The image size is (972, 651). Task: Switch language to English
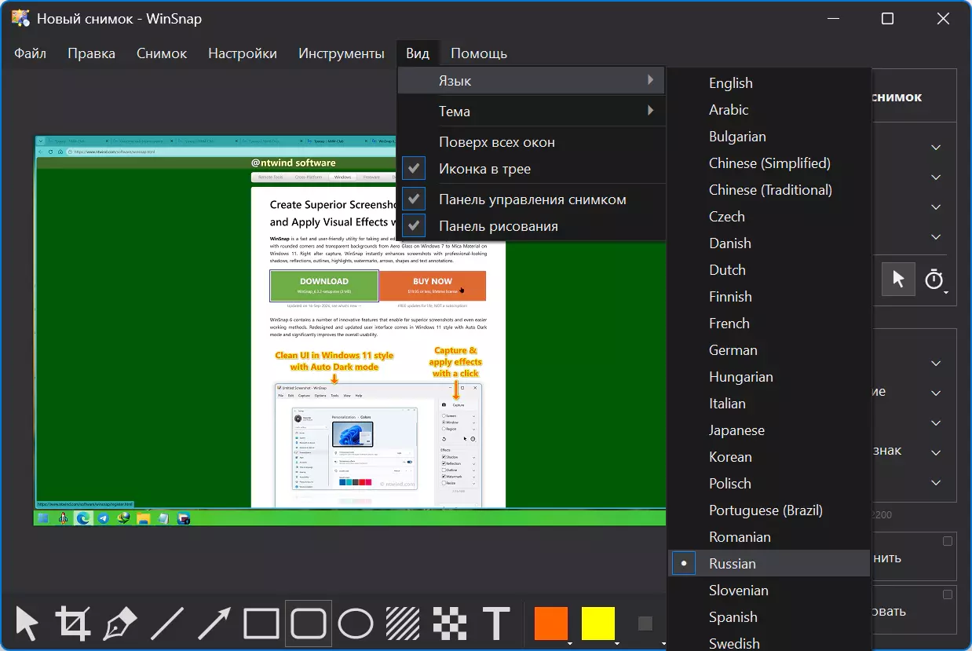[x=769, y=83]
